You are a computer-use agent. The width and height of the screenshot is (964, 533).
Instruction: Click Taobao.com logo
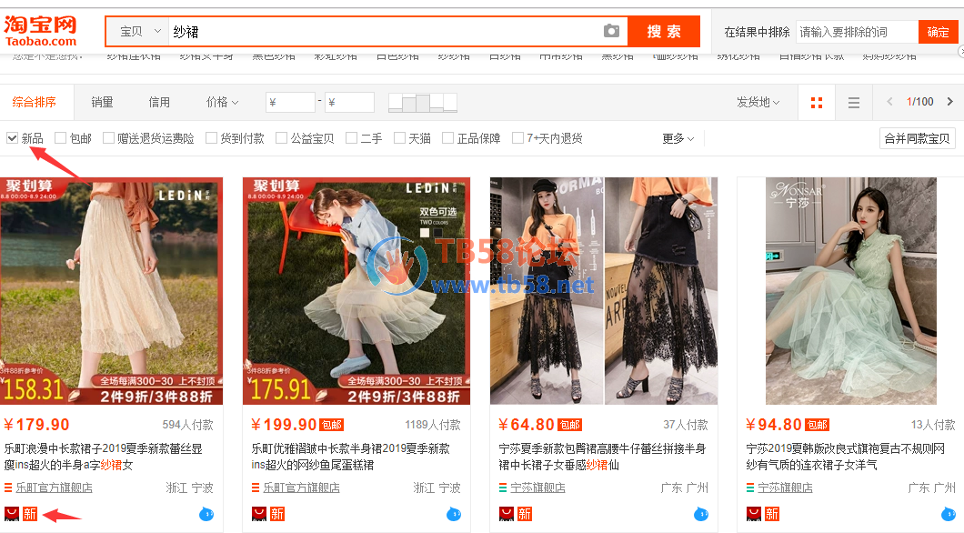(41, 29)
